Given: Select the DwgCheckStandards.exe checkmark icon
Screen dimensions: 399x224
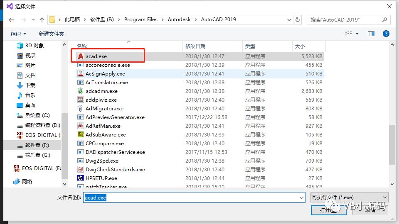Looking at the screenshot, I should 80,169.
